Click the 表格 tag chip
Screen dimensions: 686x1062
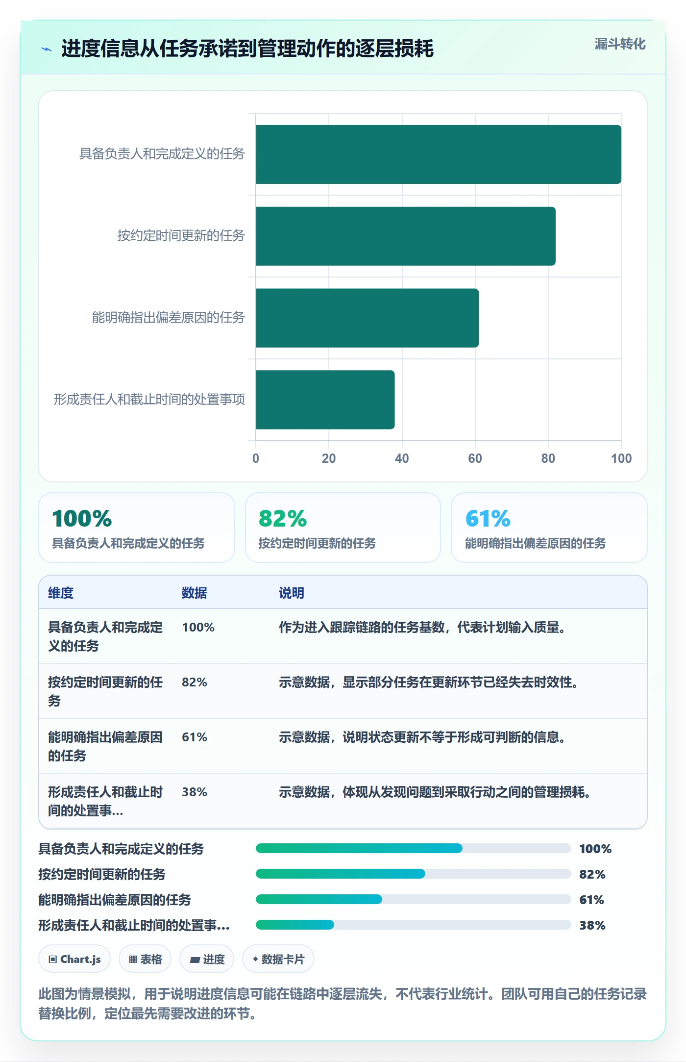tap(145, 959)
